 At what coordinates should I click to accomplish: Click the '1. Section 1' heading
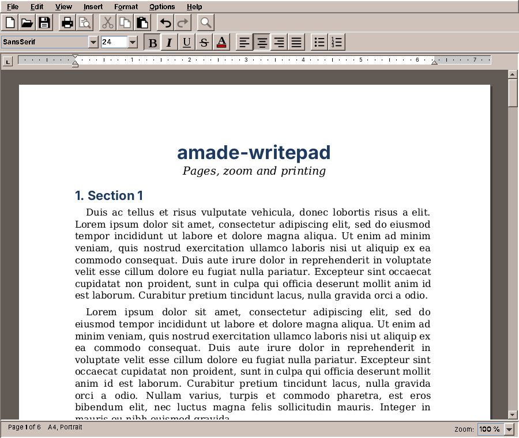[109, 195]
